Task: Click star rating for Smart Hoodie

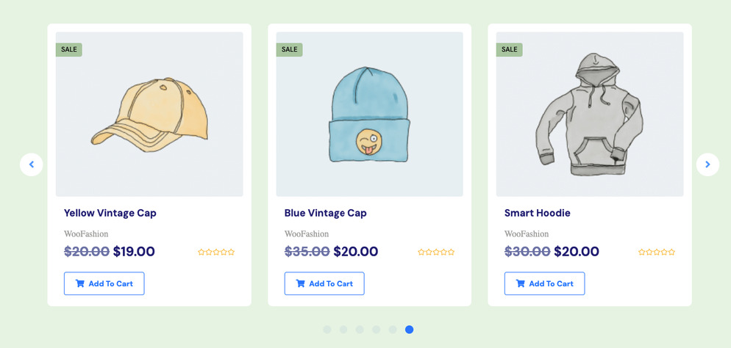Action: pos(657,252)
